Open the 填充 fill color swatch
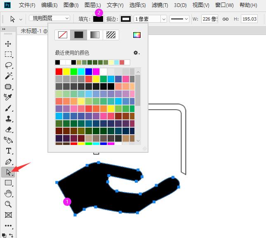The width and height of the screenshot is (266, 238). [98, 19]
